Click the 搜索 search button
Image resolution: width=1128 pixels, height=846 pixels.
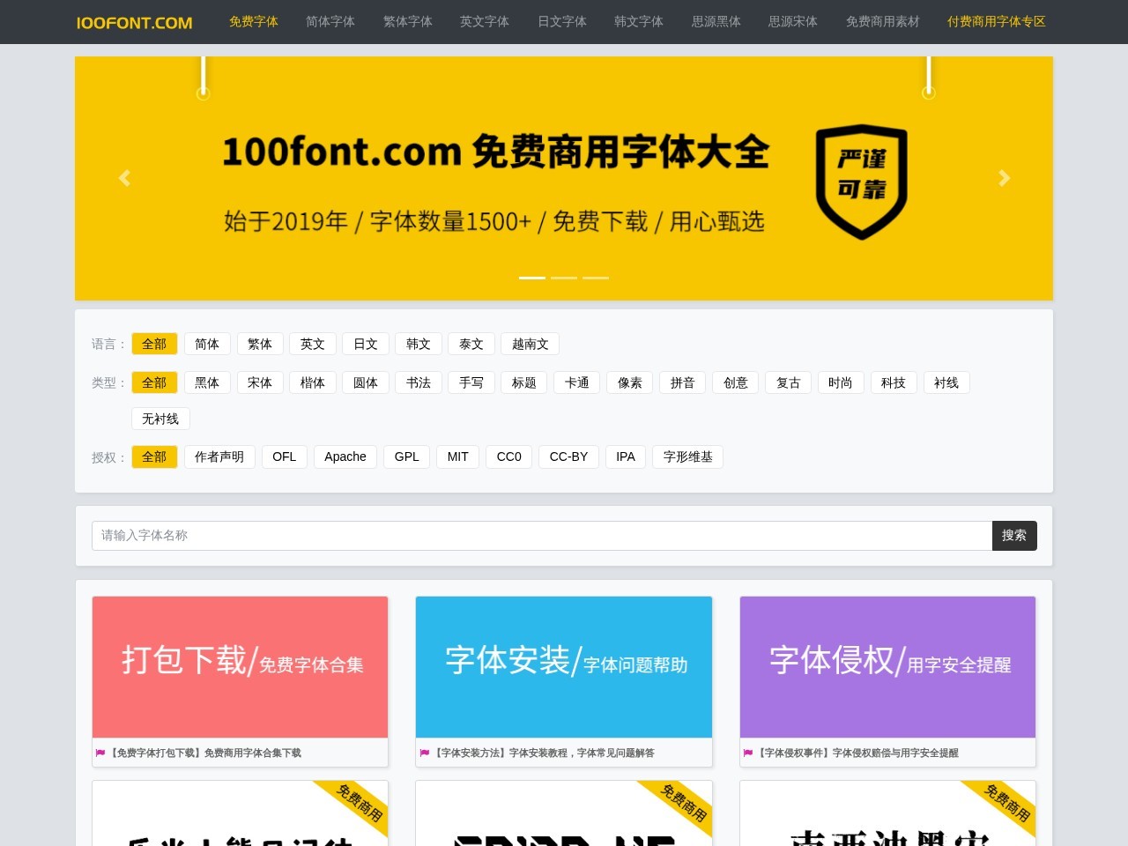click(x=1014, y=536)
